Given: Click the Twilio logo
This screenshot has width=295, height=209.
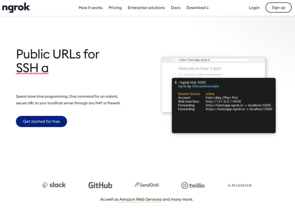Looking at the screenshot, I should click(193, 185).
